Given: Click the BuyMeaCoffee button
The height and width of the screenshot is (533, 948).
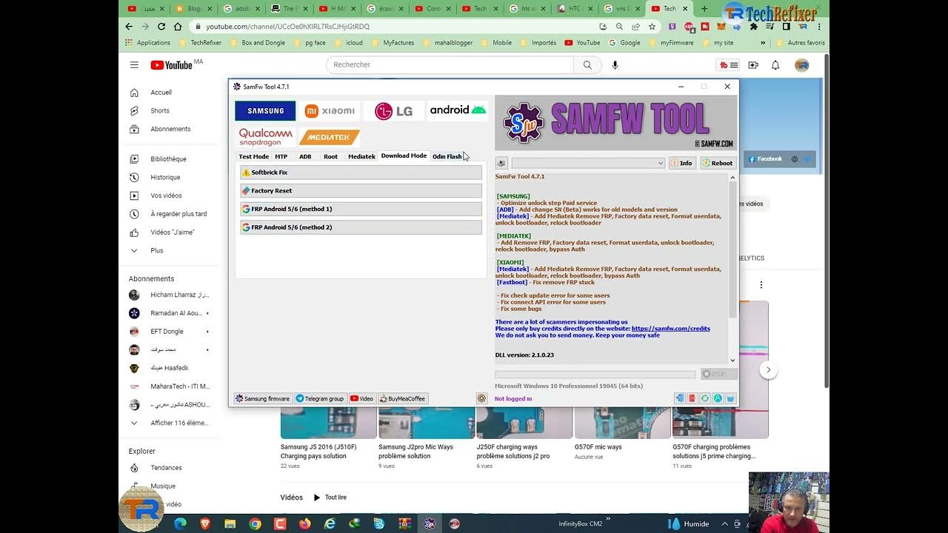Looking at the screenshot, I should click(403, 398).
